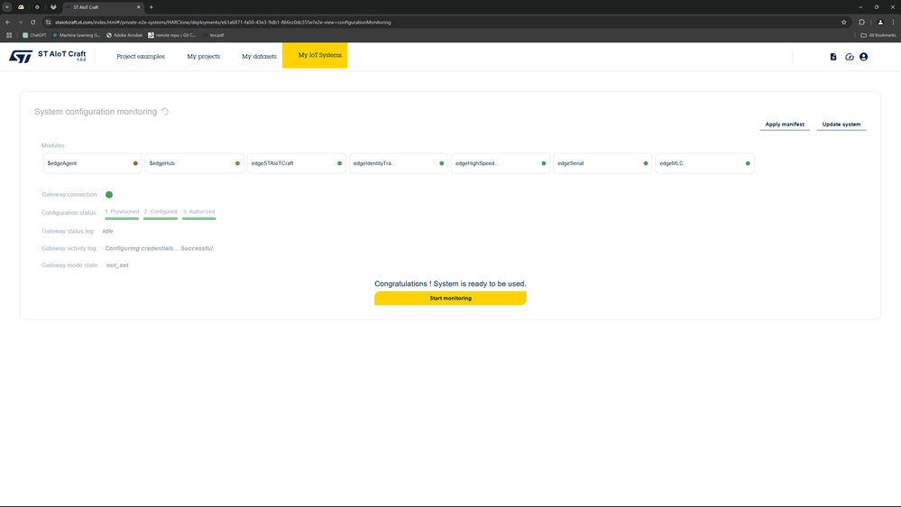901x507 pixels.
Task: Open the dashboard gauge icon in header
Action: pos(850,57)
